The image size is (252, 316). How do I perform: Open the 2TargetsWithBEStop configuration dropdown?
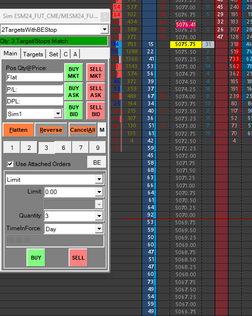click(x=104, y=29)
